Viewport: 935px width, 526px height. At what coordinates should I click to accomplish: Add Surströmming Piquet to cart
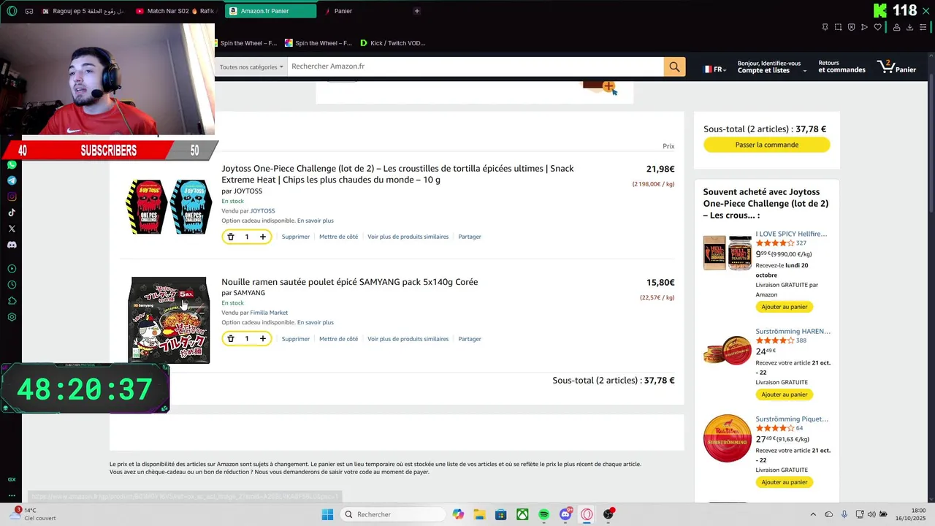point(785,482)
